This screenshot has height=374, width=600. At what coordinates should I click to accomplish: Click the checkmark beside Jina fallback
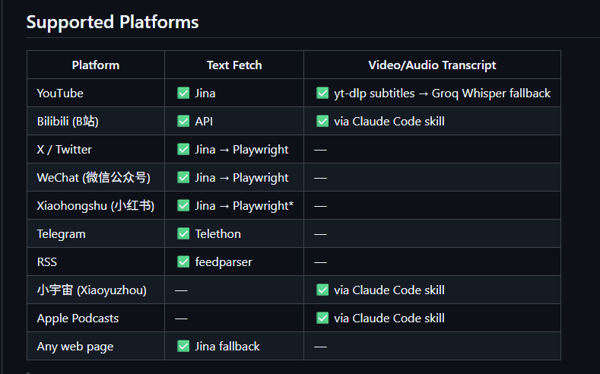click(x=183, y=346)
